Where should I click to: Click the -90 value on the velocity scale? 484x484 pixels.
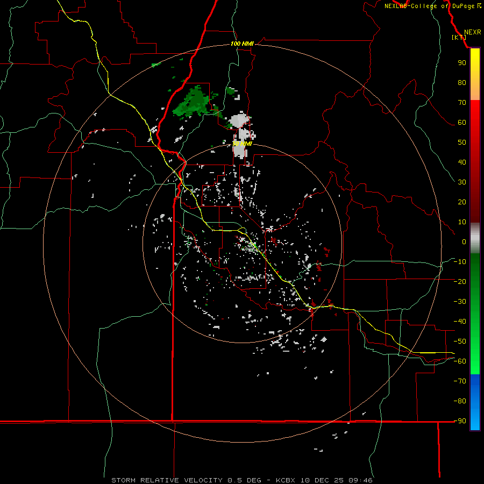point(460,421)
